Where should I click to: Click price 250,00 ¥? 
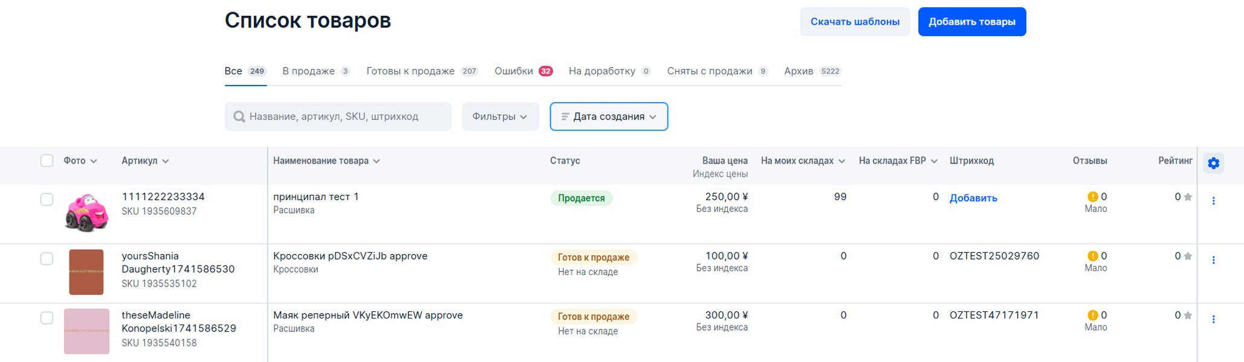coord(727,197)
